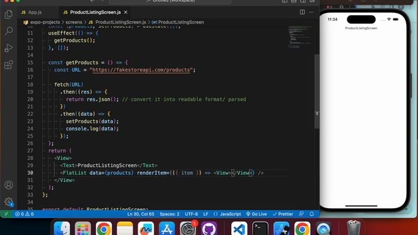Viewport: 418px width, 235px height.
Task: Open the screens breadcrumb folder
Action: tap(74, 22)
